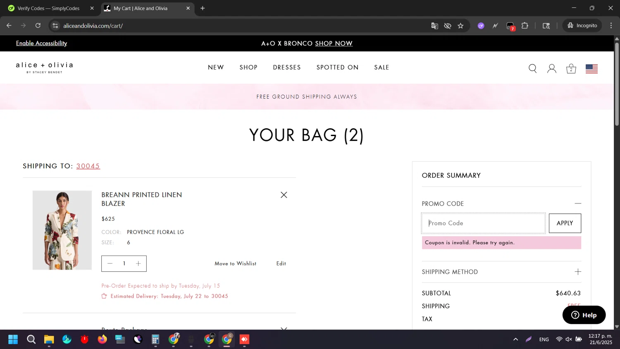Open the account profile icon
Screen dimensions: 620x349
pyautogui.click(x=551, y=68)
